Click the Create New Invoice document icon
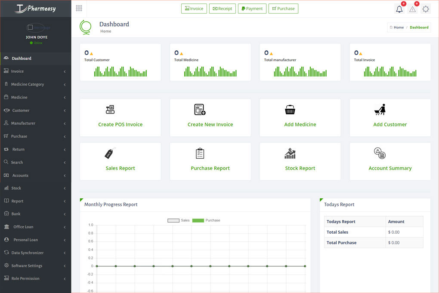Viewport: 439px width, 293px height. click(x=199, y=109)
